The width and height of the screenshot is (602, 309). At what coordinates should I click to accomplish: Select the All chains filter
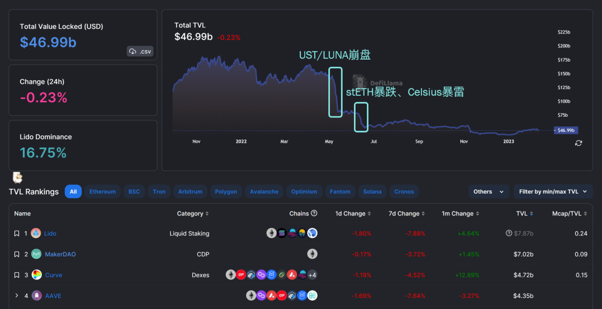pos(74,192)
